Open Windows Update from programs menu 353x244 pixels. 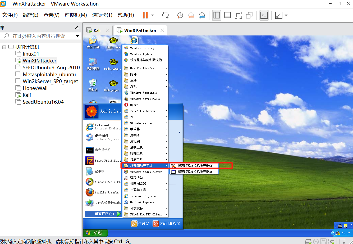145,54
